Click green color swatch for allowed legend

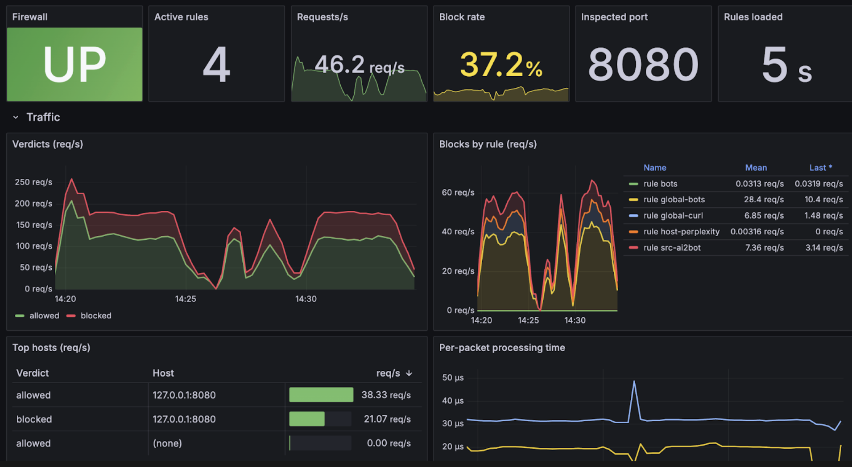(x=20, y=315)
